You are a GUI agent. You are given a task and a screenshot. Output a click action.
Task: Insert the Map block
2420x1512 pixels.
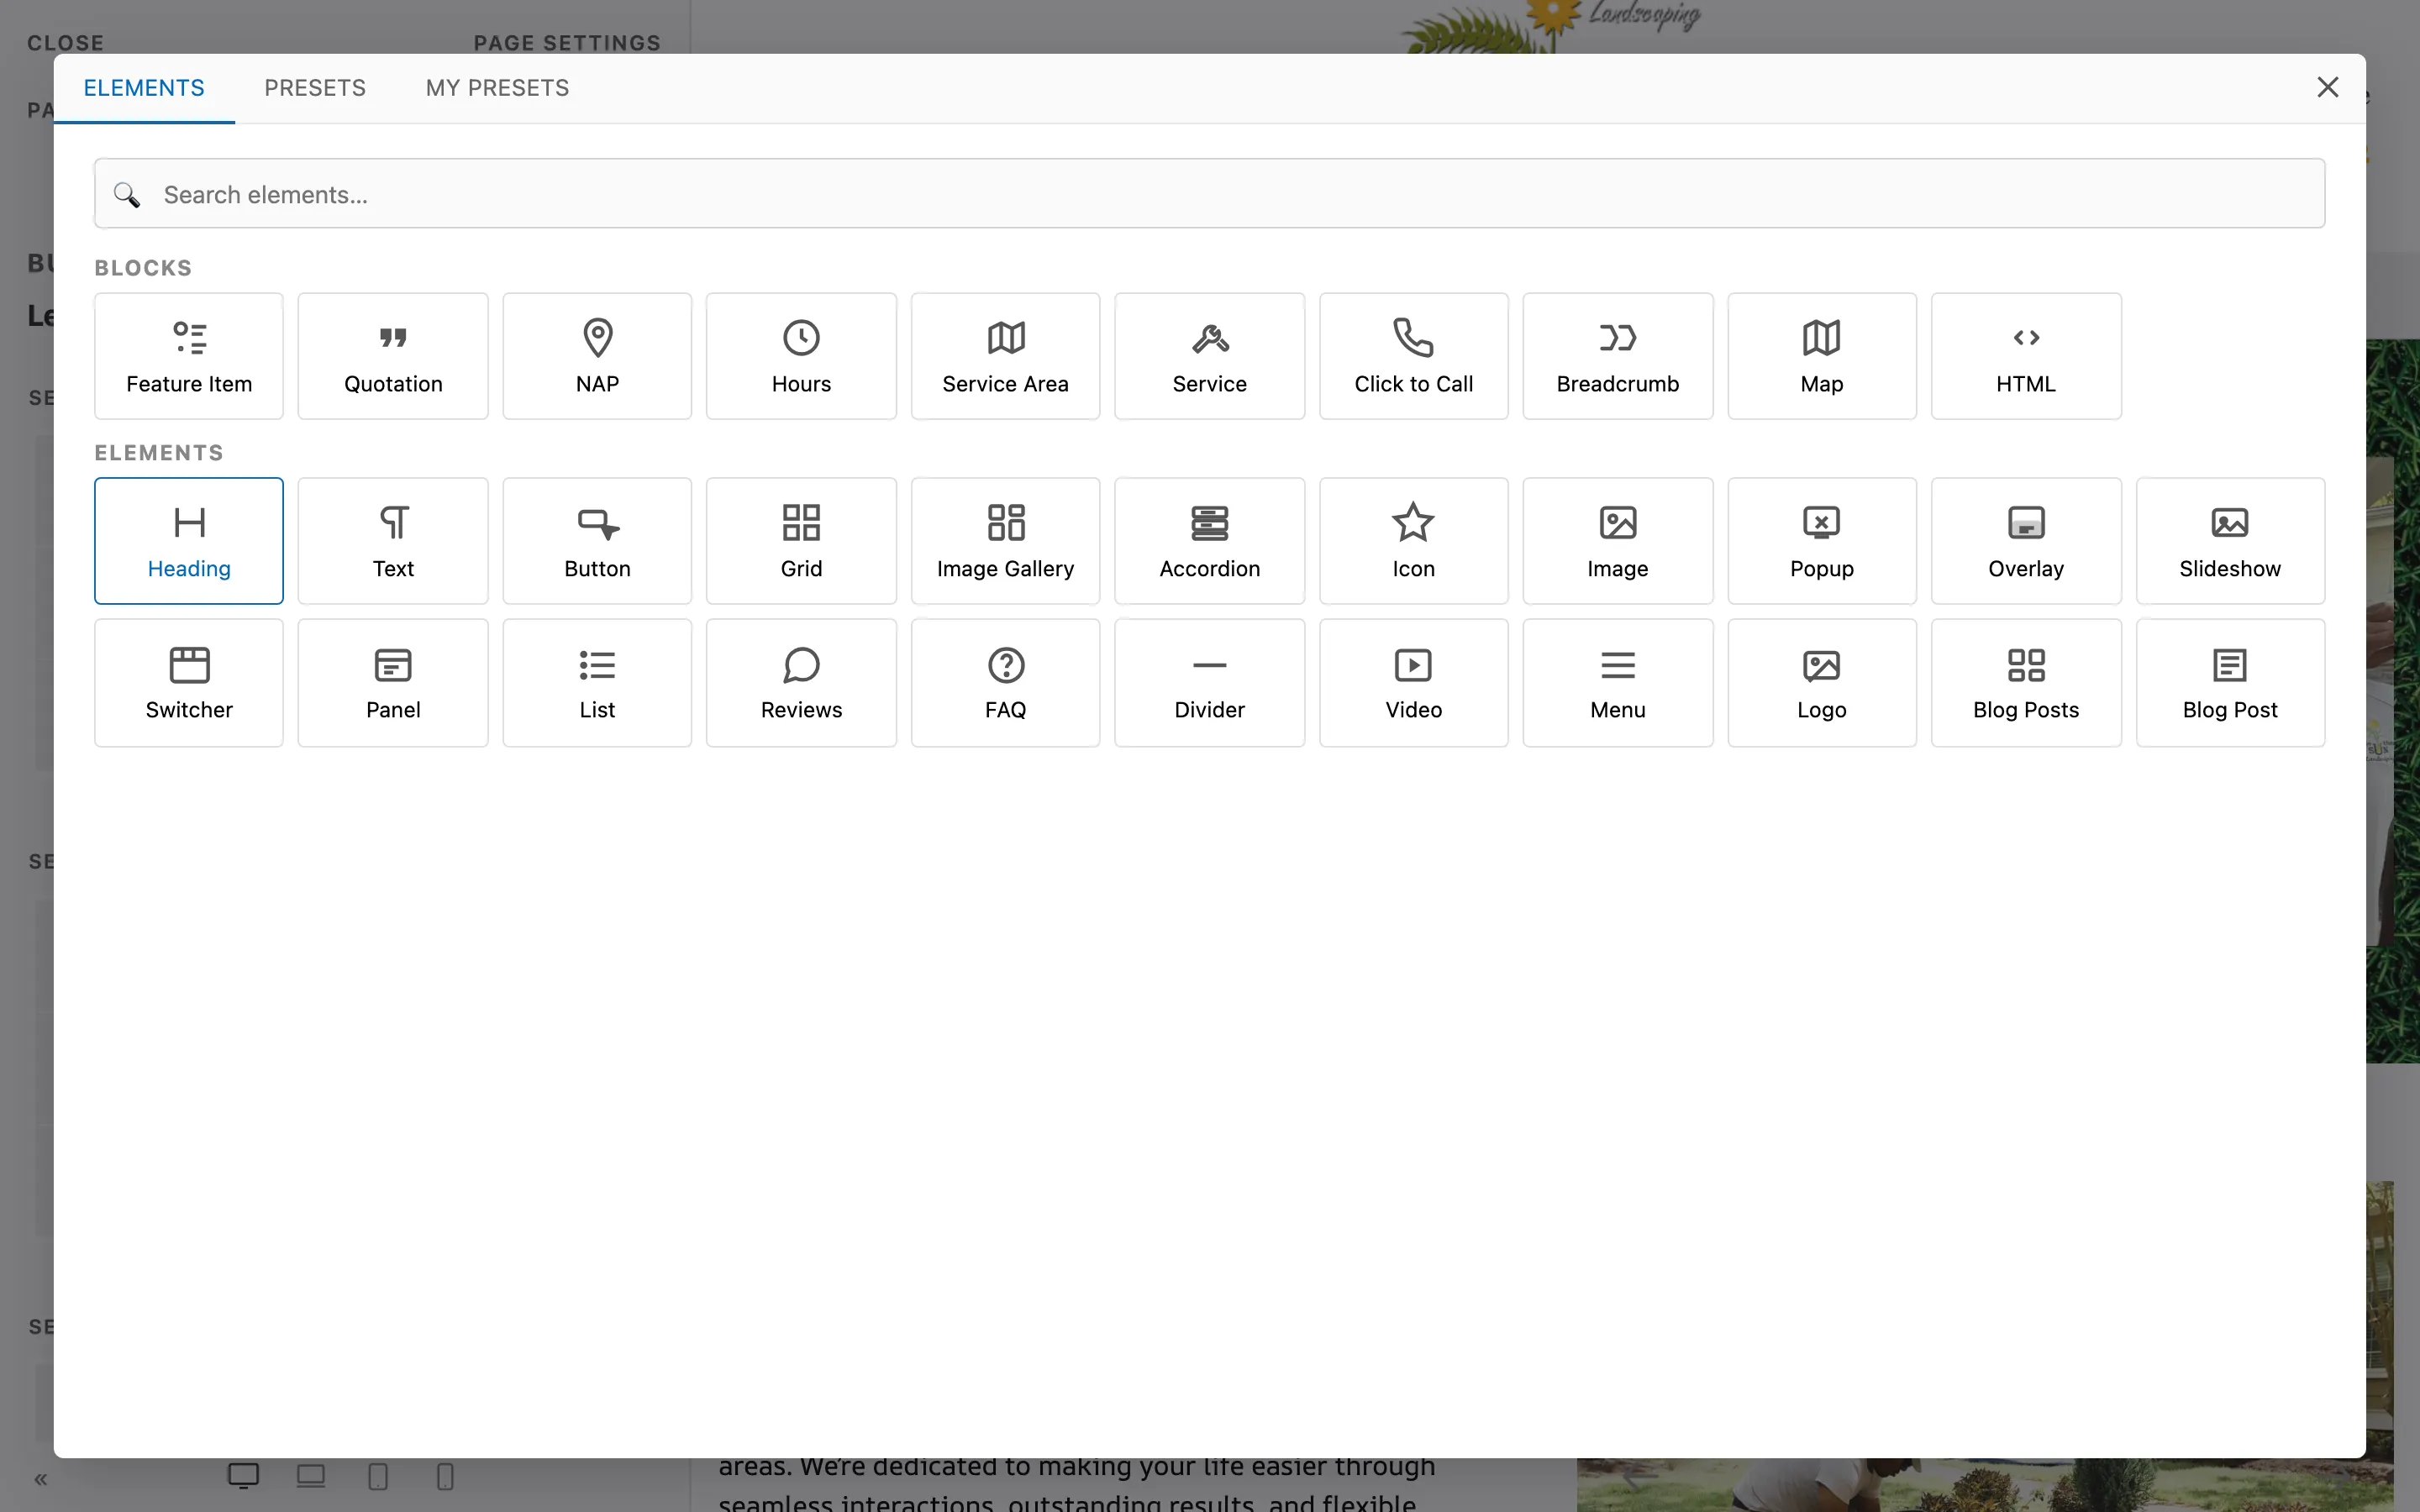[1822, 356]
